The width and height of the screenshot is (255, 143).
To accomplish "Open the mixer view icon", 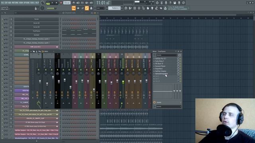I will click(x=139, y=8).
